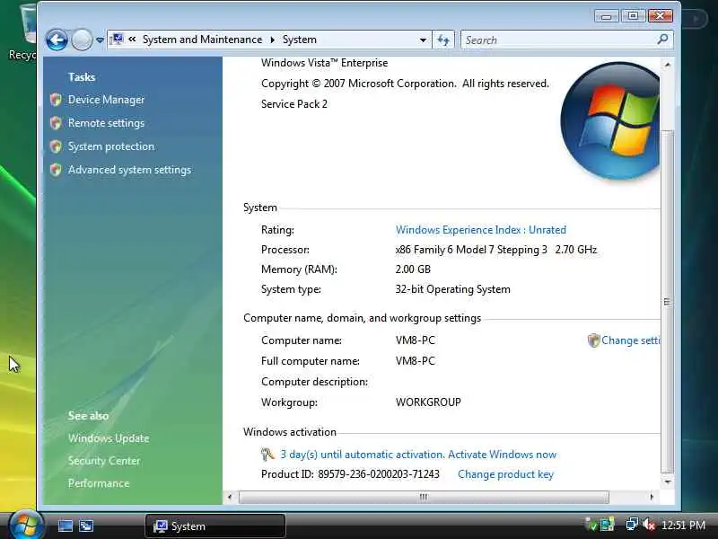
Task: Click the tray icon beside the security shield
Action: point(608,524)
